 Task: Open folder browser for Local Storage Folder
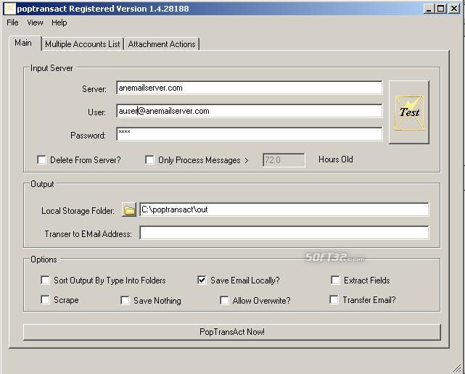point(129,209)
